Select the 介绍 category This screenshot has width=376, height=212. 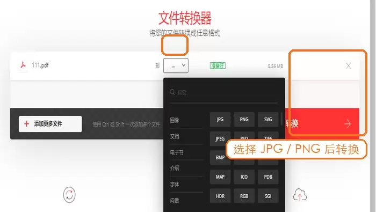click(175, 168)
